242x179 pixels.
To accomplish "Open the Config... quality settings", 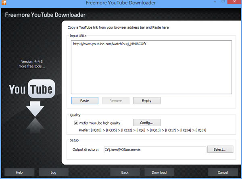I will [147, 123].
